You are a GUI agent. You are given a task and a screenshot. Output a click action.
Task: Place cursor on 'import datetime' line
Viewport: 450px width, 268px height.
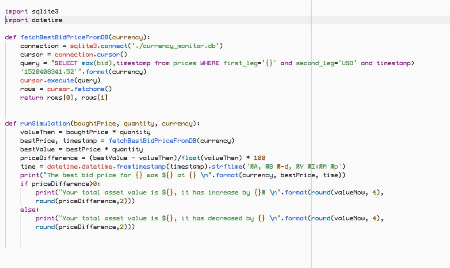(x=34, y=20)
